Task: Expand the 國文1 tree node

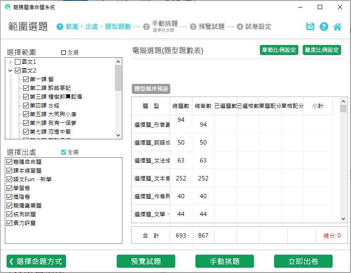Action: pos(10,62)
